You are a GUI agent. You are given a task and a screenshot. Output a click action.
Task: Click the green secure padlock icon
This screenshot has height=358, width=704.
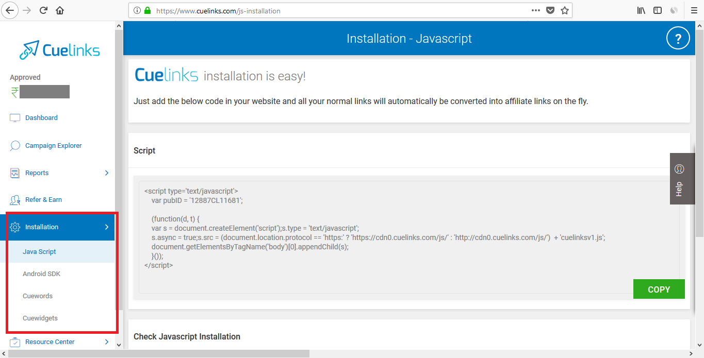pyautogui.click(x=148, y=10)
